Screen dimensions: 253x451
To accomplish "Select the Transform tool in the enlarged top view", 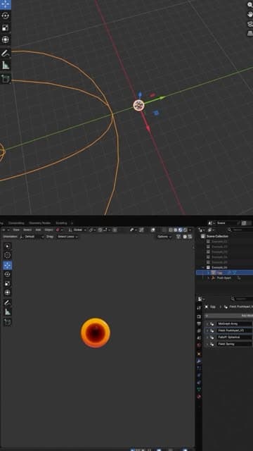I will [x=6, y=39].
